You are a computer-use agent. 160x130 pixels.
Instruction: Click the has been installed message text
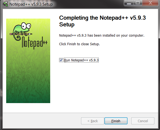[102, 35]
